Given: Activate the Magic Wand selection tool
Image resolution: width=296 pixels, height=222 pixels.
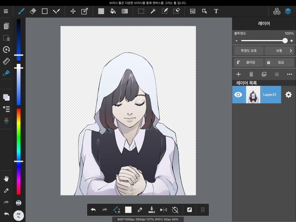Looking at the screenshot, I should (153, 11).
